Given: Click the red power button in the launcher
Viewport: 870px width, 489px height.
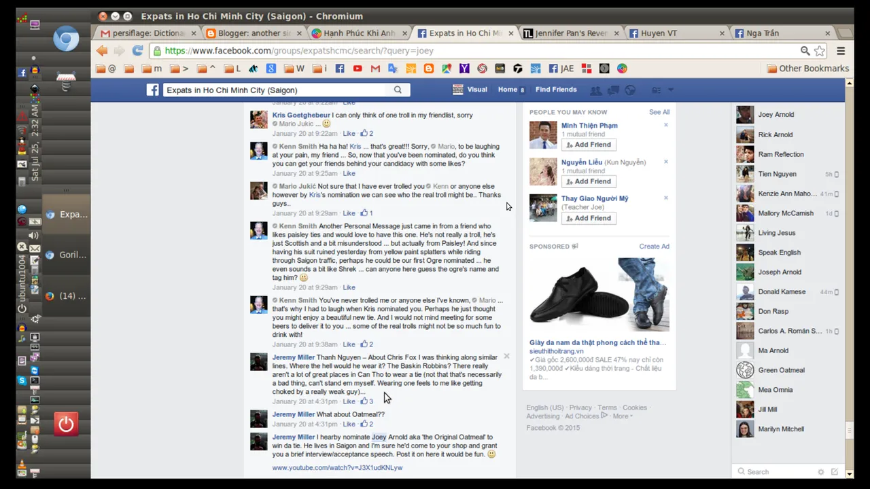Looking at the screenshot, I should (66, 424).
